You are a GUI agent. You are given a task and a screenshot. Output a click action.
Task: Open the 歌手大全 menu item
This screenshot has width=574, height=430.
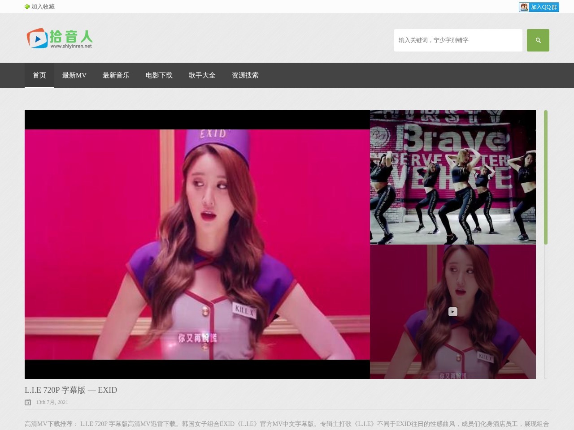click(x=202, y=75)
